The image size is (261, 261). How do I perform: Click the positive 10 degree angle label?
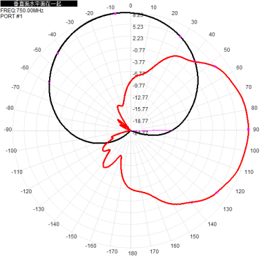(x=153, y=8)
